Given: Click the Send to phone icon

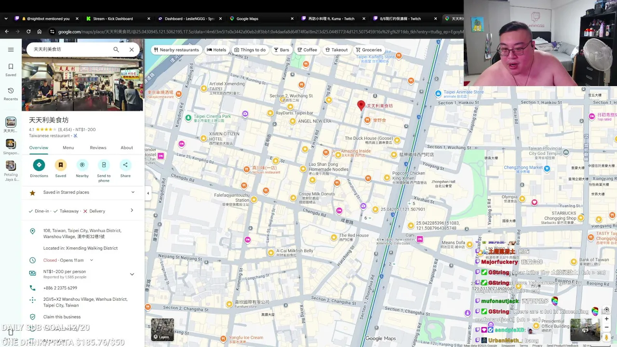Looking at the screenshot, I should pyautogui.click(x=104, y=165).
